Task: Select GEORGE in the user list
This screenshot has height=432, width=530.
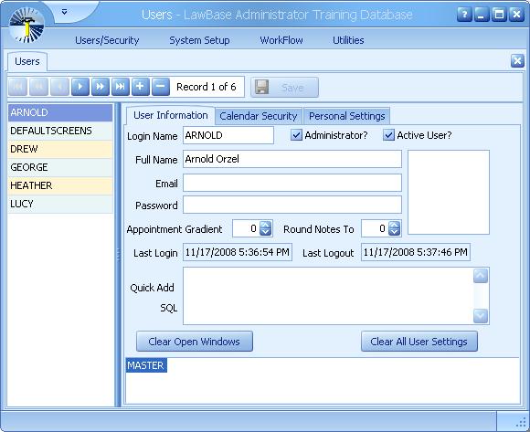Action: [x=60, y=167]
